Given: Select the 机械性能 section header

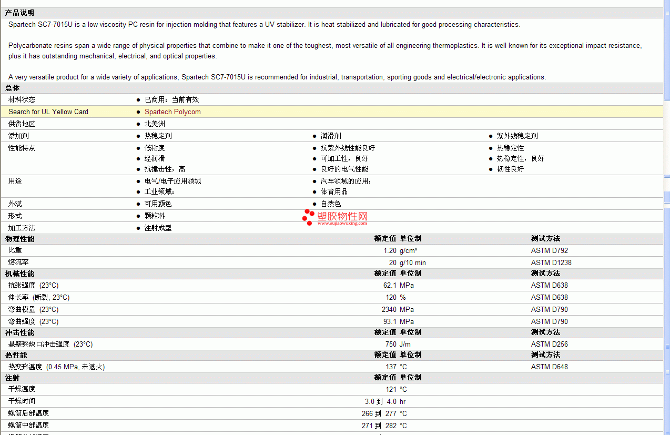Looking at the screenshot, I should [19, 274].
